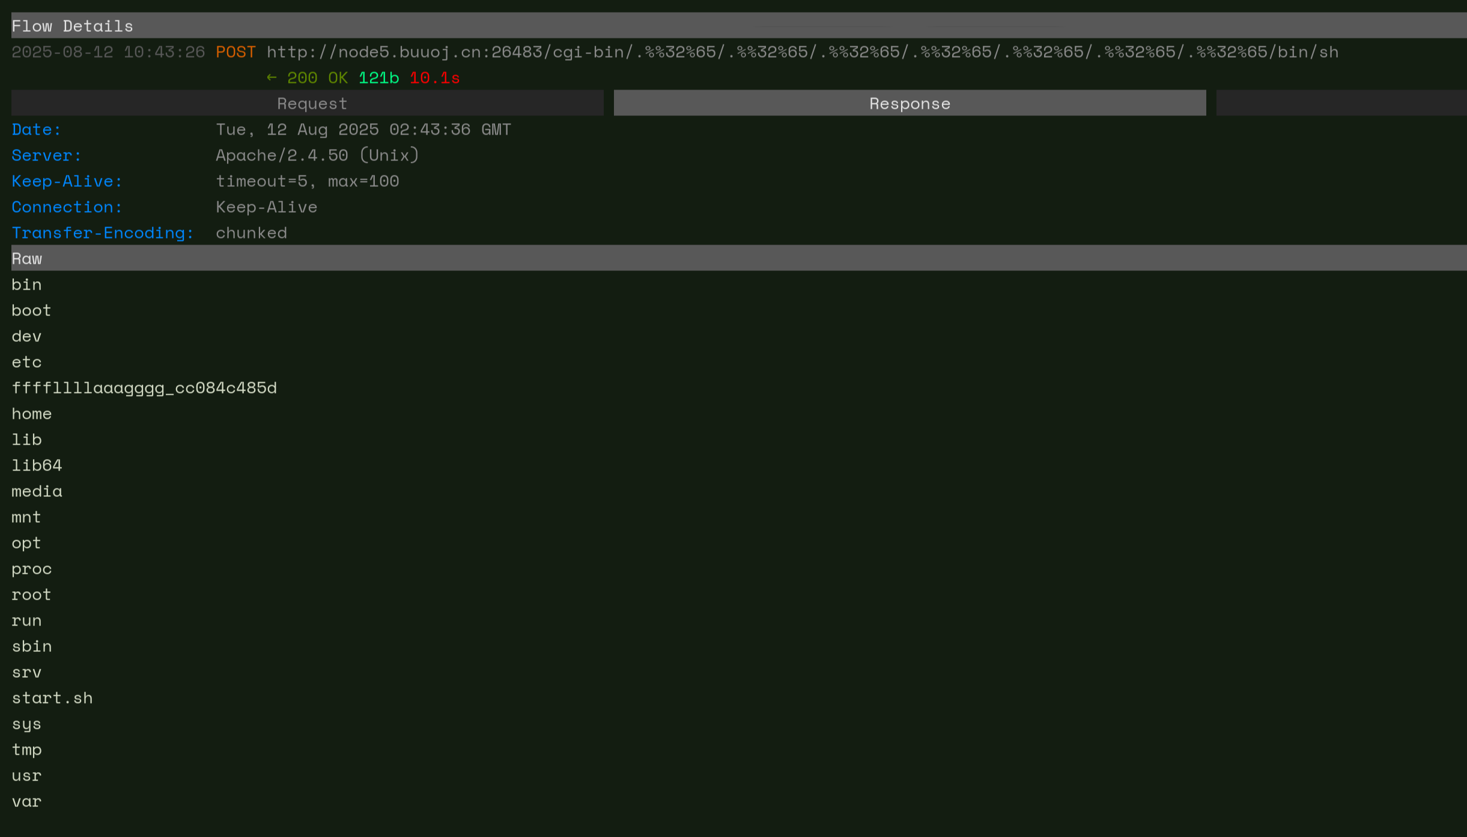Click the proc line

pyautogui.click(x=31, y=570)
